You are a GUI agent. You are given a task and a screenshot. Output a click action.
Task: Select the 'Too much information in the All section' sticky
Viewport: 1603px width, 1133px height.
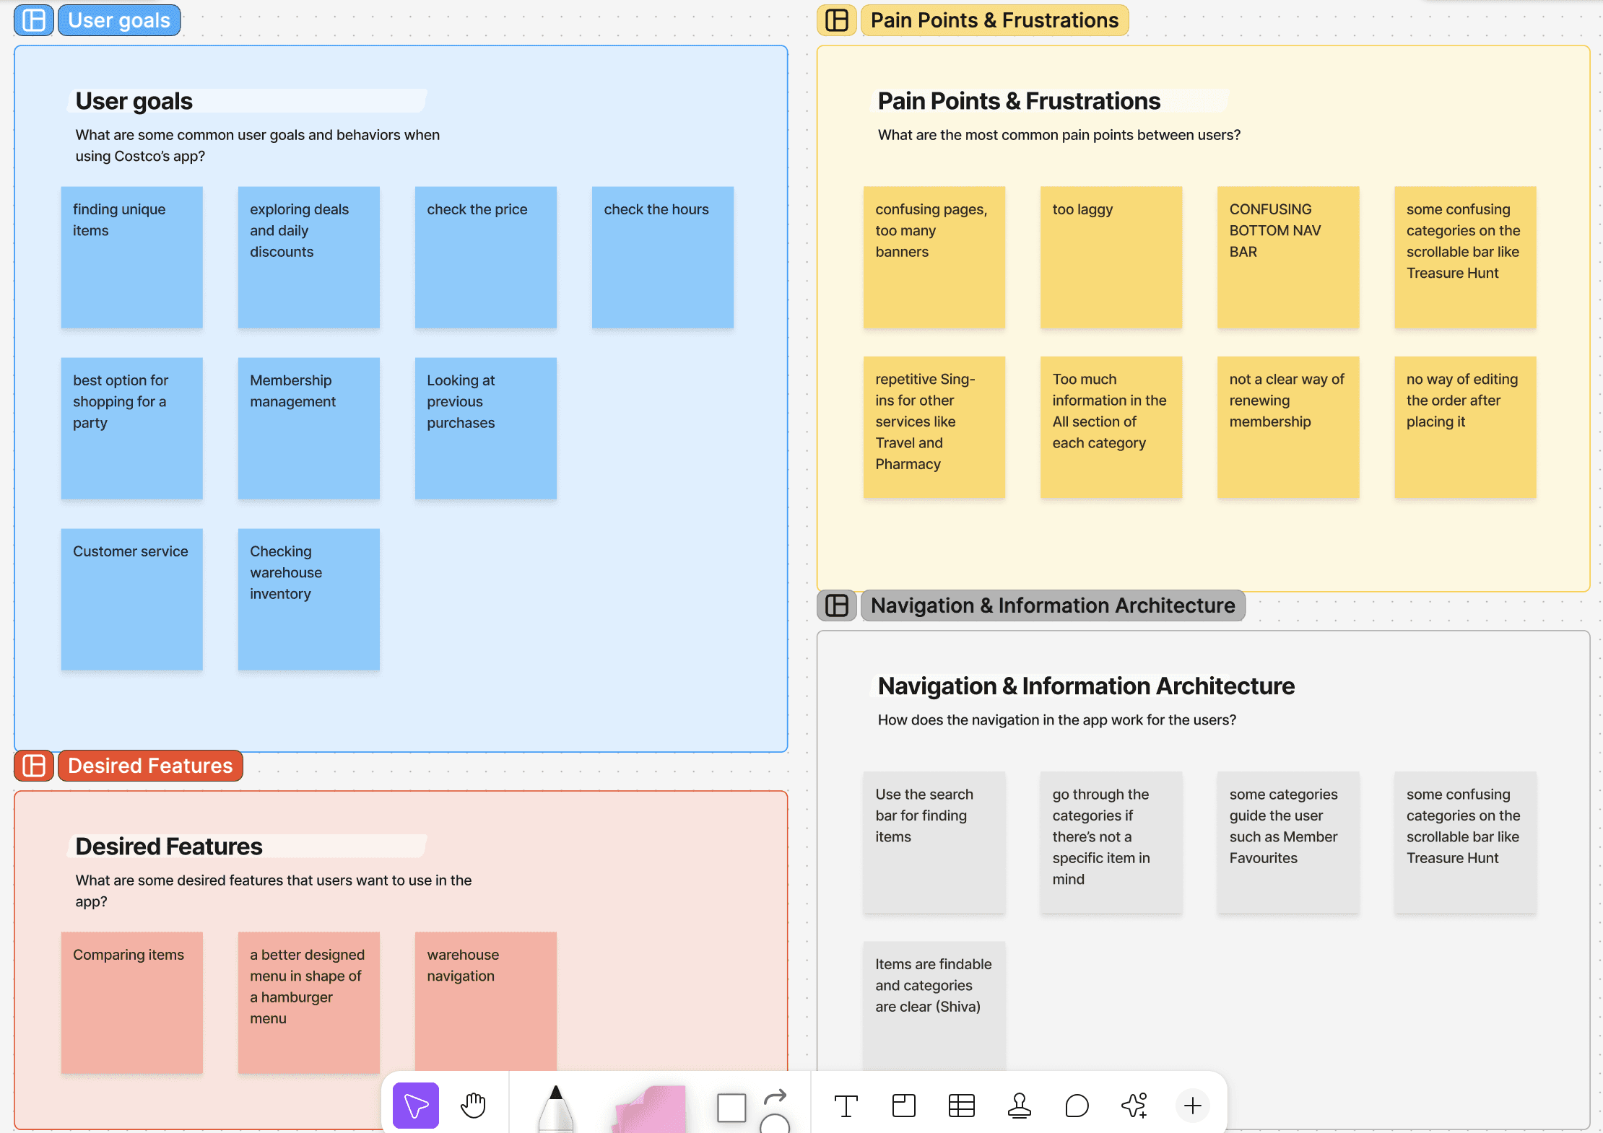coord(1111,427)
